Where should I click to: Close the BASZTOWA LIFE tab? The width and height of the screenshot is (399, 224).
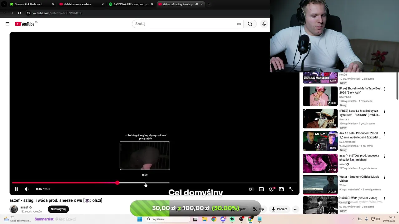coord(152,4)
